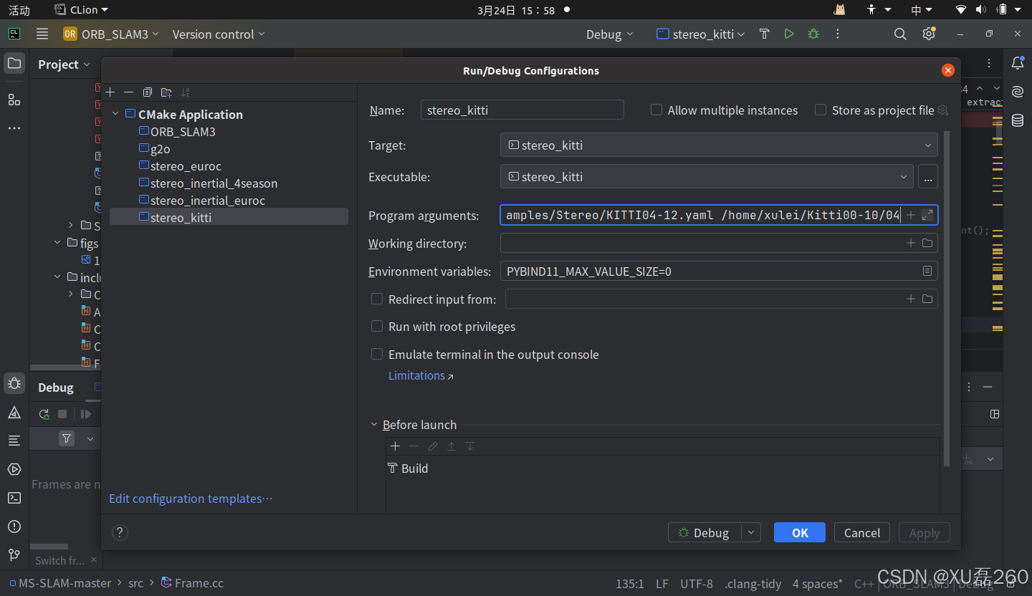
Task: Open Terminal tool window icon
Action: (x=14, y=498)
